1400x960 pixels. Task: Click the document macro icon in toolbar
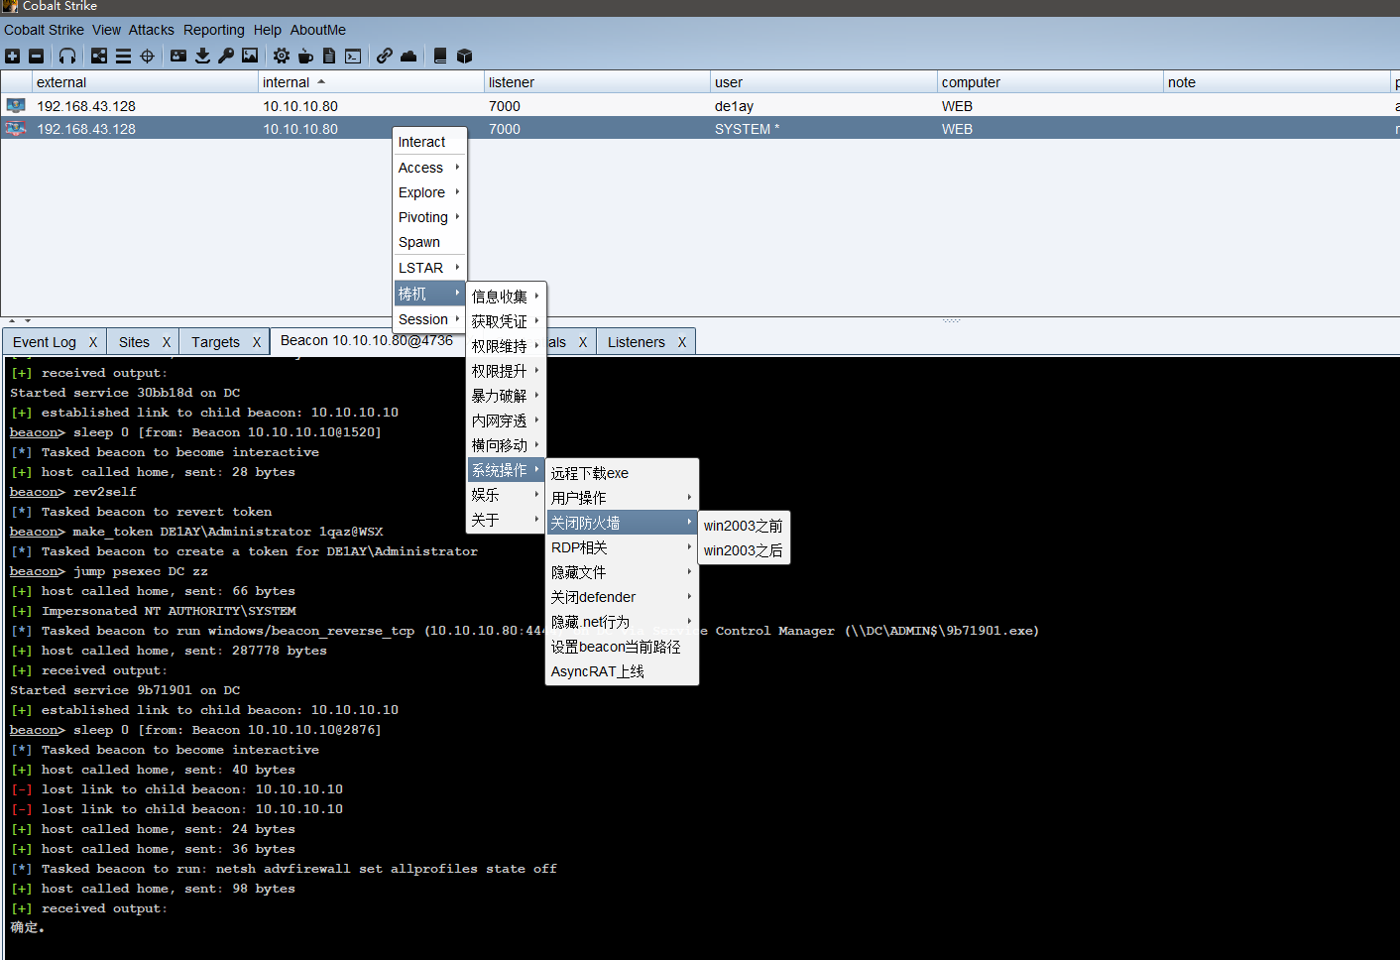click(x=329, y=57)
